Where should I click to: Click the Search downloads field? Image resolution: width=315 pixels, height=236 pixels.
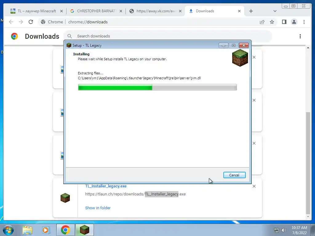(x=168, y=36)
